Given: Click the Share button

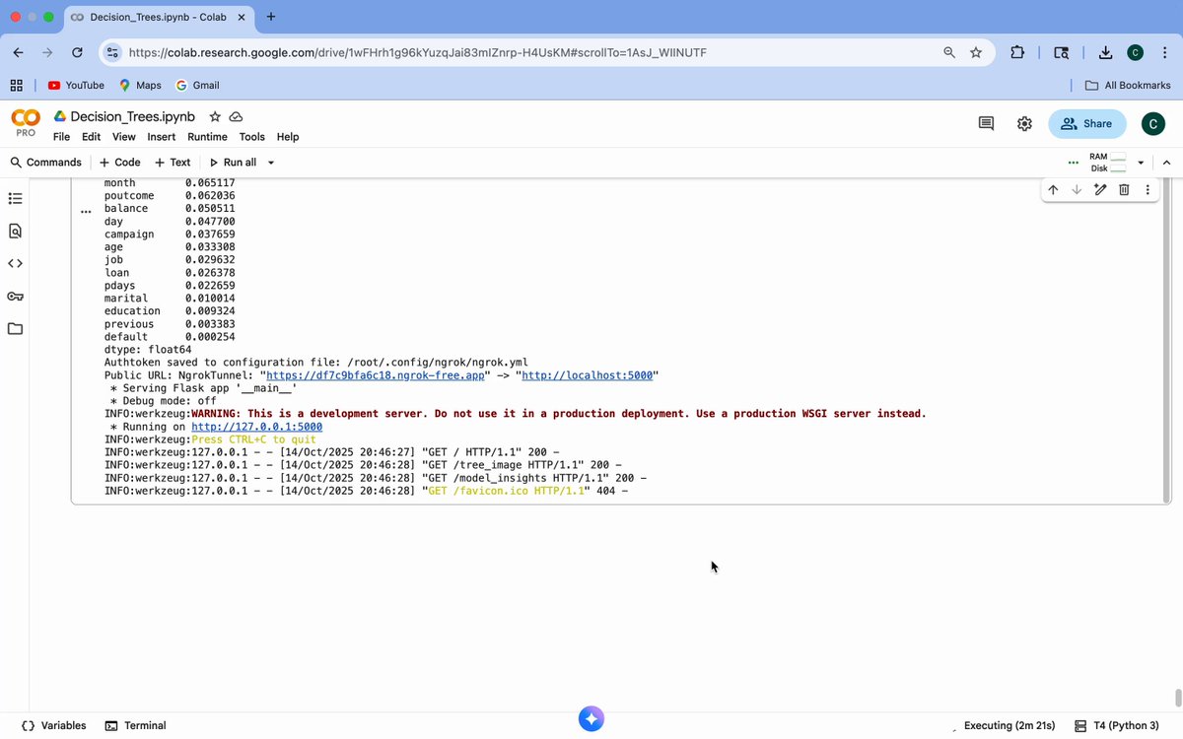Looking at the screenshot, I should tap(1086, 123).
